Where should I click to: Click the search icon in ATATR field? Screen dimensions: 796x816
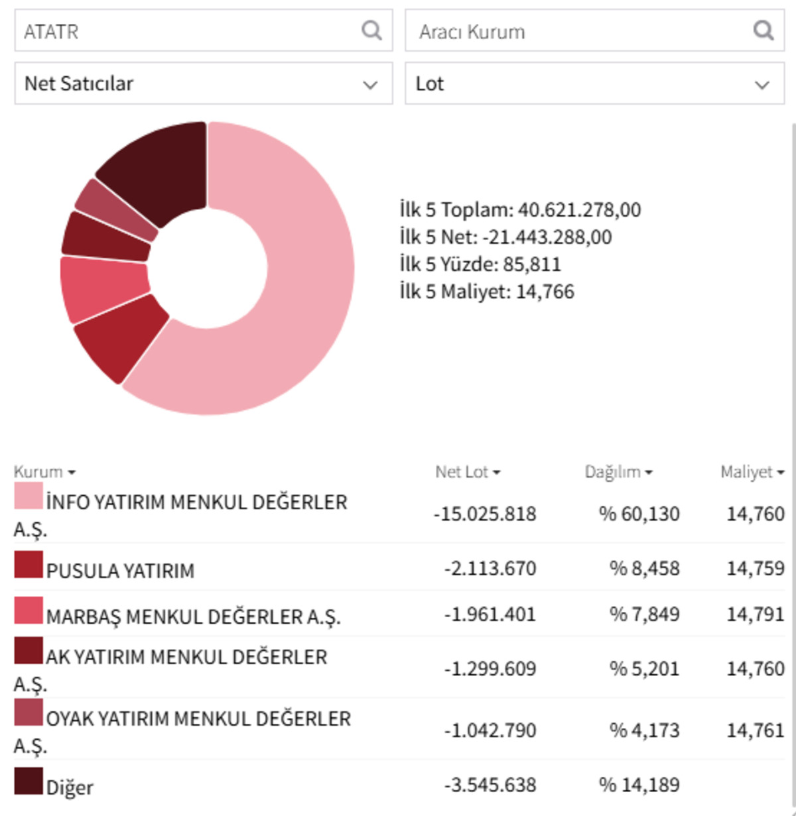pos(371,30)
